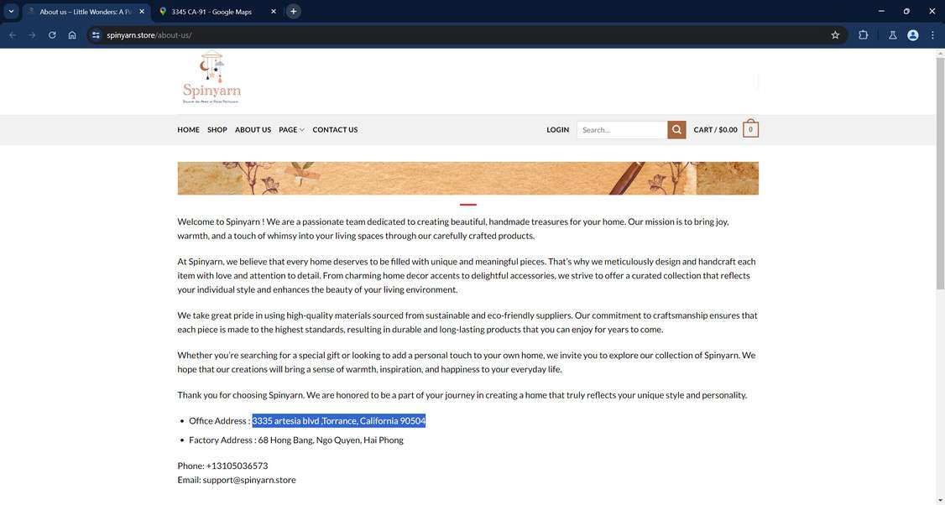Screen dimensions: 945x505
Task: View site information icon in address bar
Action: coord(96,35)
